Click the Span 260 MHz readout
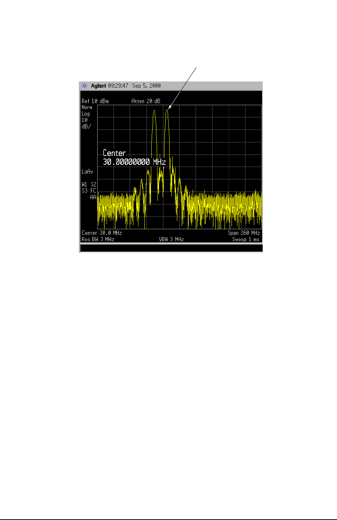This screenshot has height=520, width=337. pos(244,233)
